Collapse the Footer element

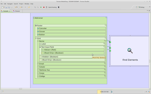pyautogui.click(x=106, y=25)
